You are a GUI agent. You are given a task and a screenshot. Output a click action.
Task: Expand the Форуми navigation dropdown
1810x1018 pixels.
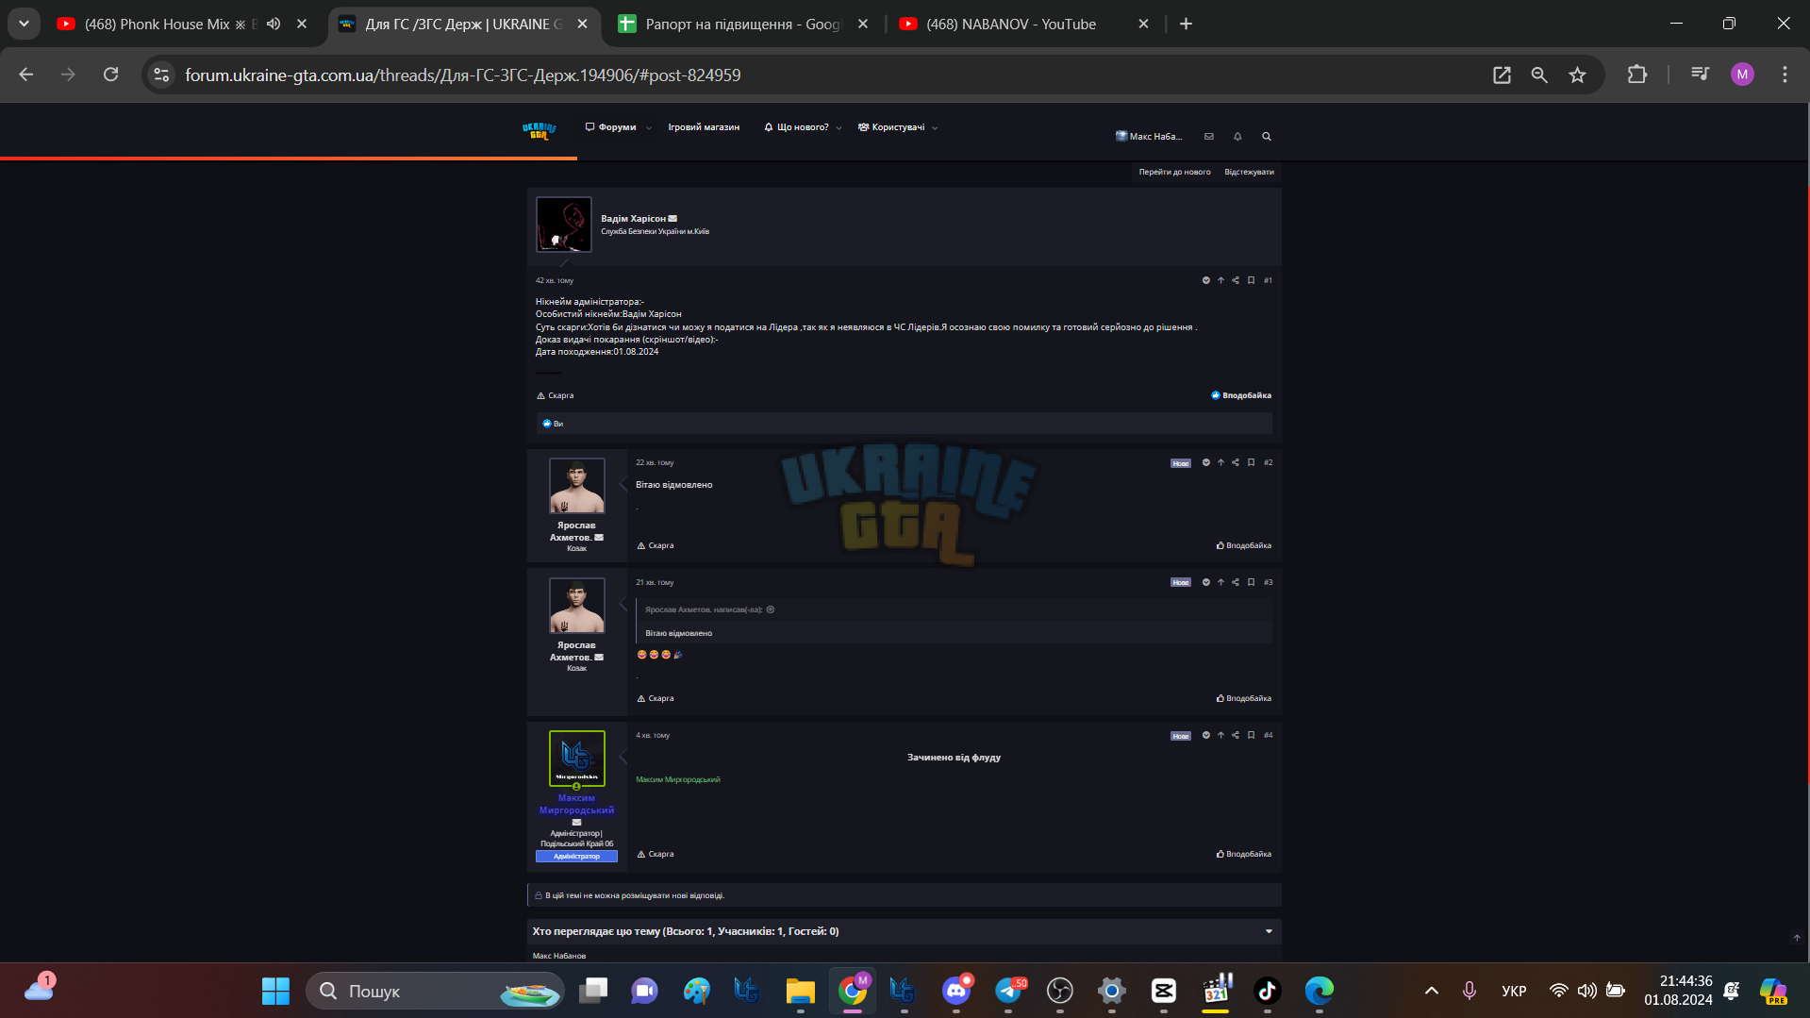point(649,127)
